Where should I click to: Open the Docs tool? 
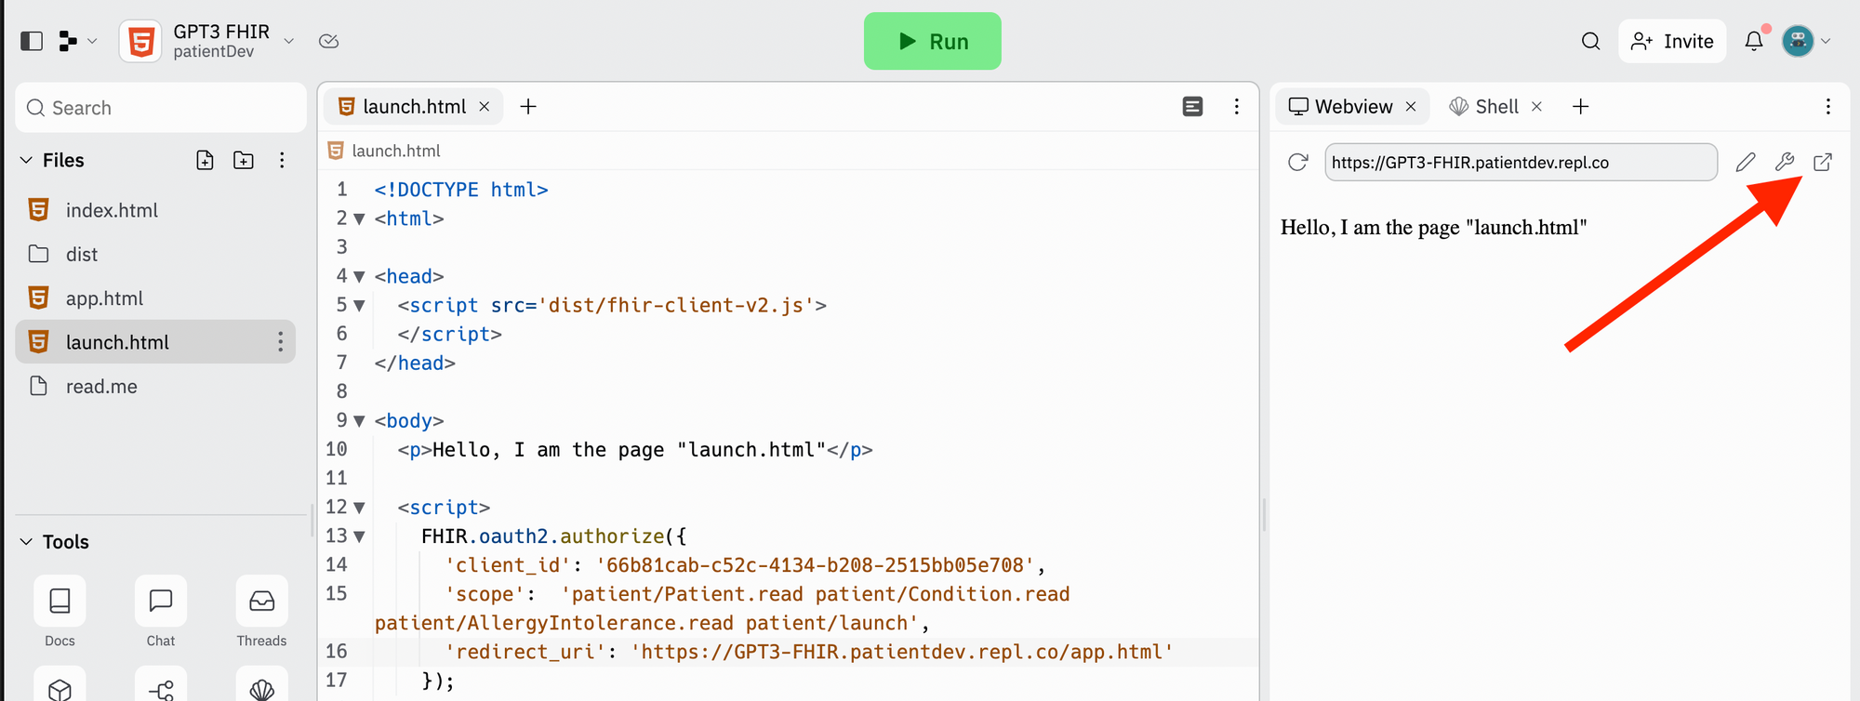[x=60, y=611]
